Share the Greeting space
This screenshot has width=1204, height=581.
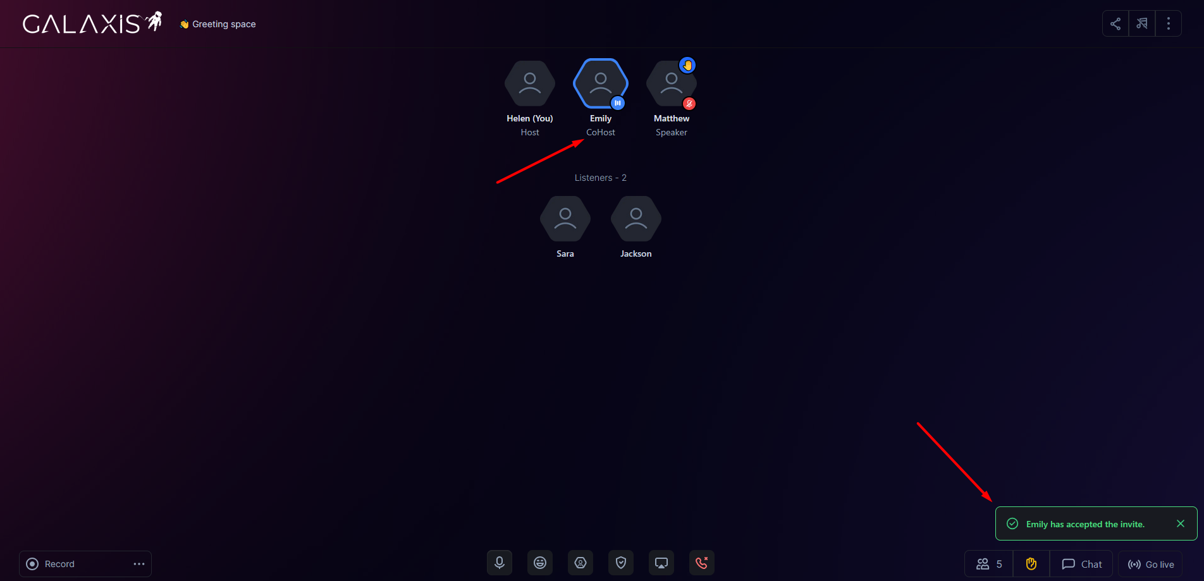(1115, 24)
